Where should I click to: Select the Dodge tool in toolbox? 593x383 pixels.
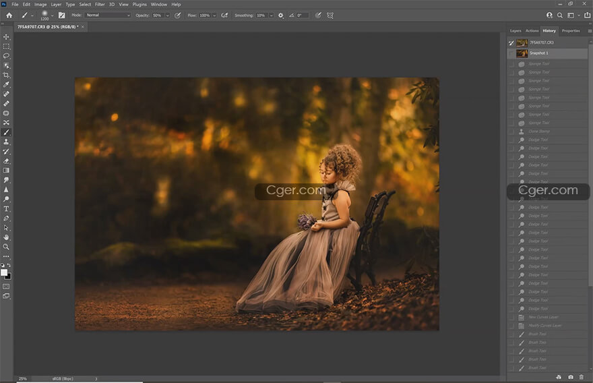[6, 199]
